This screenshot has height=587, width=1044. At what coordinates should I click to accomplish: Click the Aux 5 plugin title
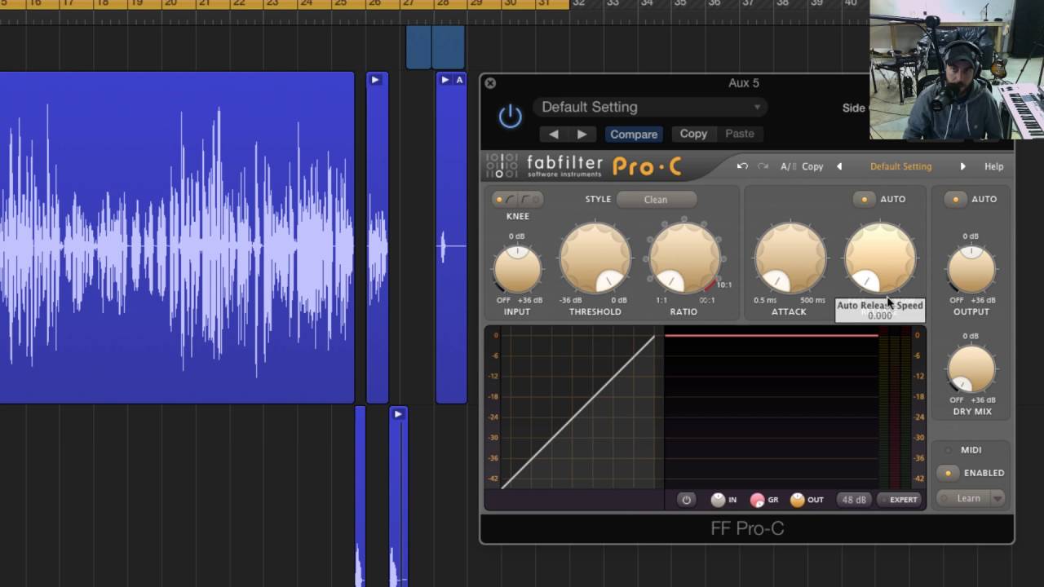(744, 83)
